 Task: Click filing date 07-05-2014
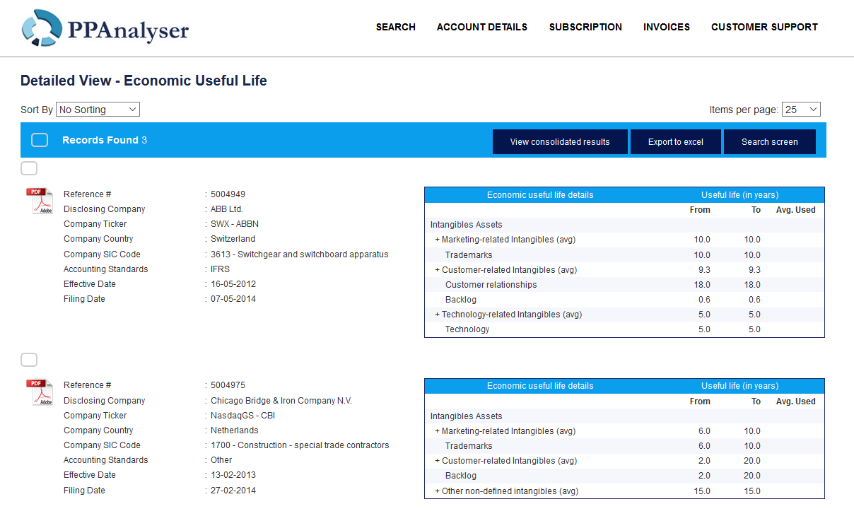233,299
